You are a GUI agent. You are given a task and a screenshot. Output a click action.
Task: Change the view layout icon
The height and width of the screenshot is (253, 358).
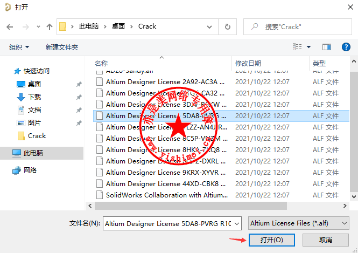297,47
